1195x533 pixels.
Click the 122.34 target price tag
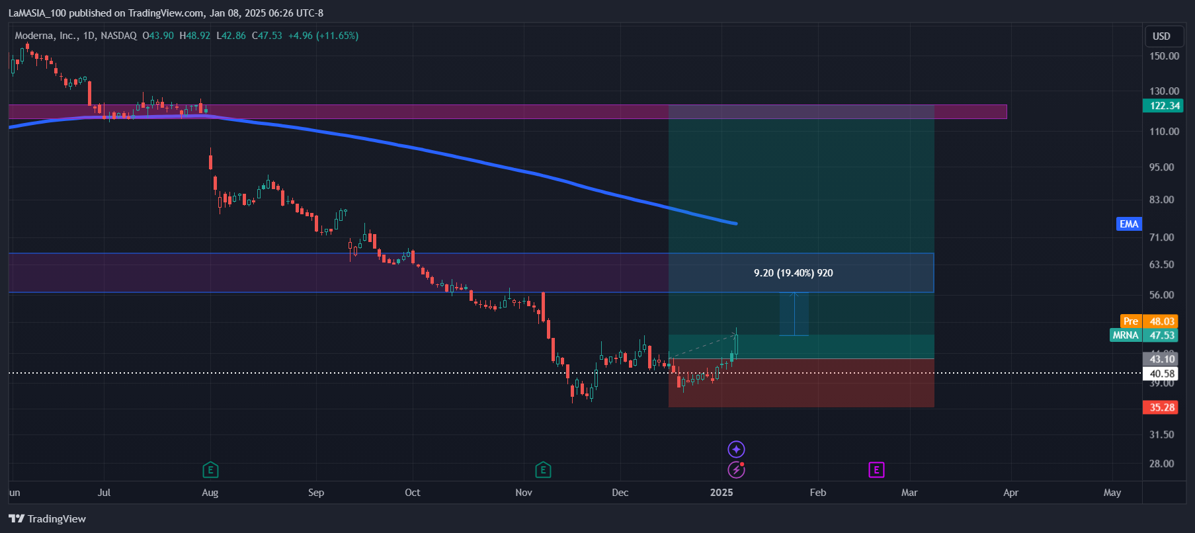point(1163,106)
